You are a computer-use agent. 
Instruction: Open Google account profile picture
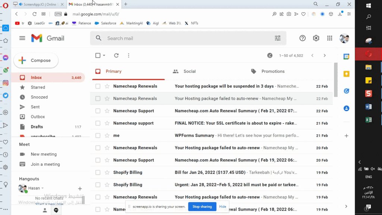click(x=344, y=38)
